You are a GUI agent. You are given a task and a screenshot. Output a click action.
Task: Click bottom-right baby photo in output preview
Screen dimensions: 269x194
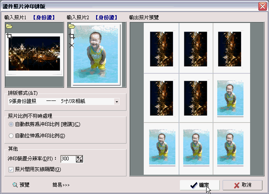[230, 147]
